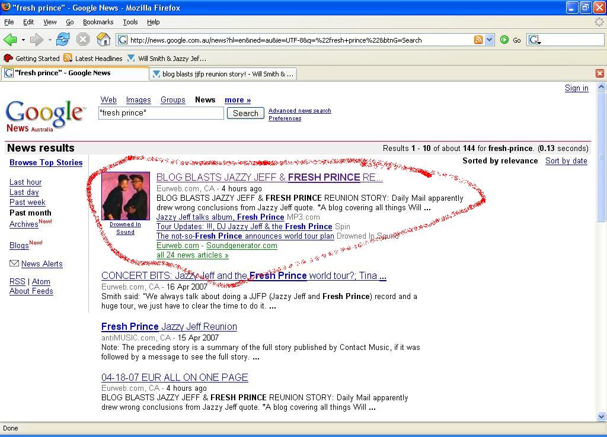Open the View menu
This screenshot has height=437, width=607.
coord(50,22)
